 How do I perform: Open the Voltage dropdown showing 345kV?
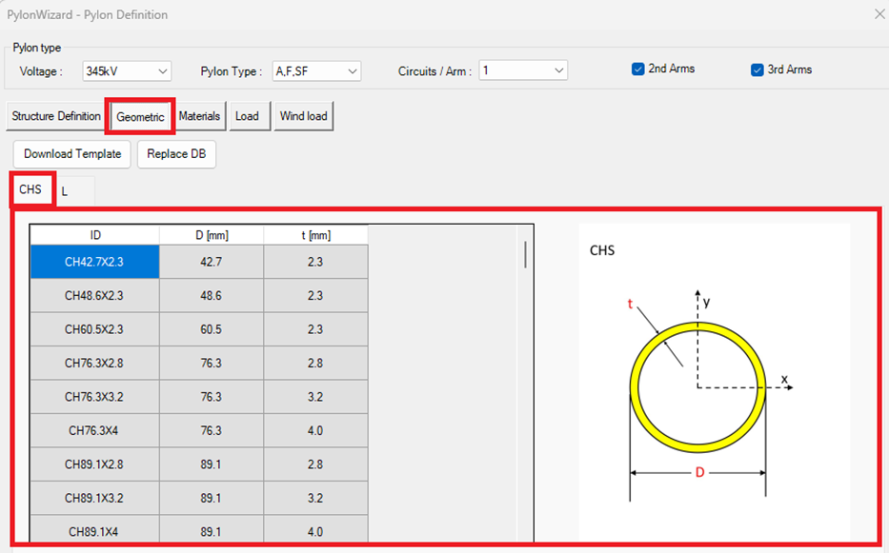pos(127,71)
